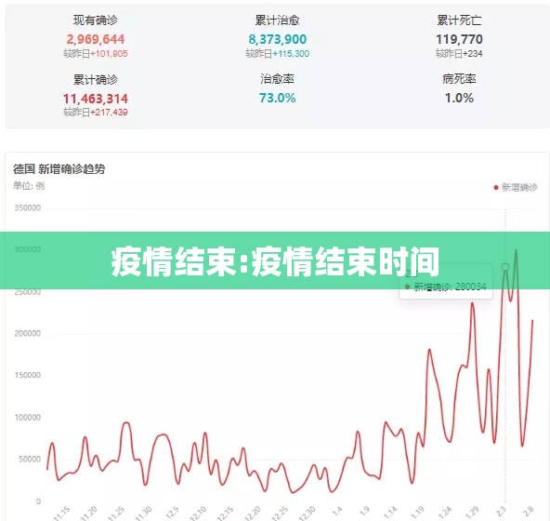The image size is (550, 521).
Task: Click the 单位: 例 unit label
Action: (x=29, y=185)
